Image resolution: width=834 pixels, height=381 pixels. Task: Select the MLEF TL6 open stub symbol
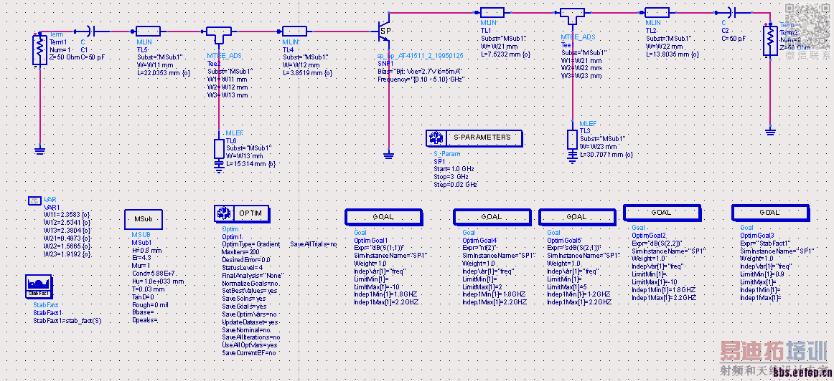pos(219,149)
